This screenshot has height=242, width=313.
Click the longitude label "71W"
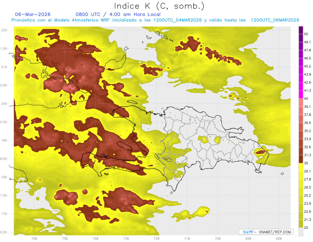187,238
